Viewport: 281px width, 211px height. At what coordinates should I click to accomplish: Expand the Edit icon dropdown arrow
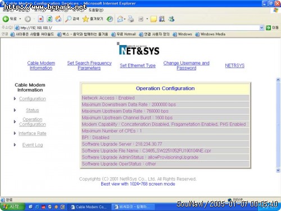147,19
